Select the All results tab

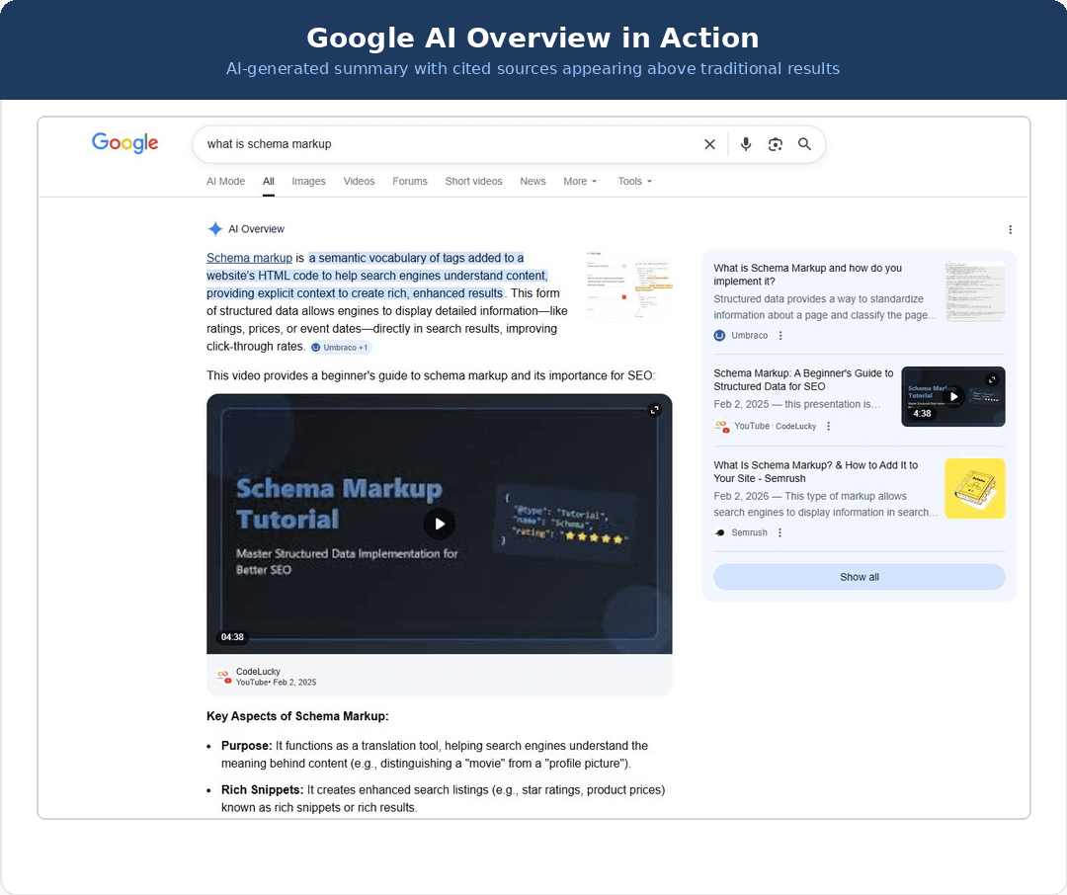pos(269,181)
